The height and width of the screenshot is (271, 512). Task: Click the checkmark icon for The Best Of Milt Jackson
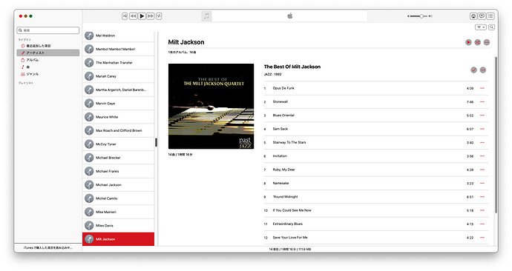point(474,70)
